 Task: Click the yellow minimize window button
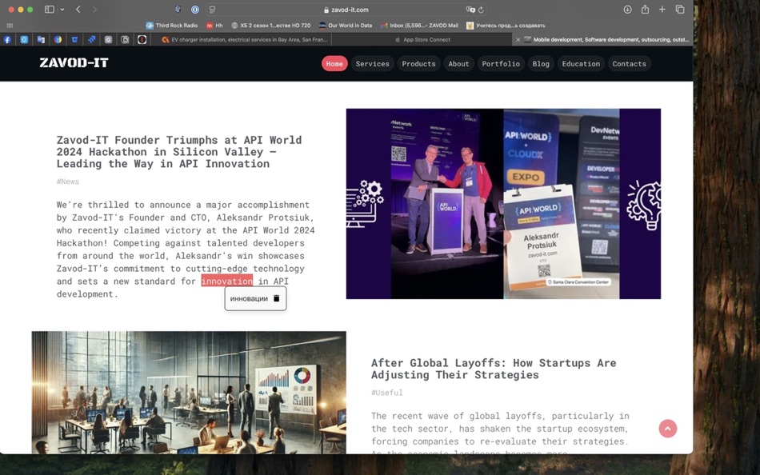(20, 10)
